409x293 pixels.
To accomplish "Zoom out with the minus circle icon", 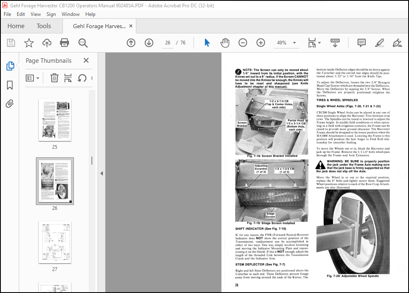I will pyautogui.click(x=242, y=43).
